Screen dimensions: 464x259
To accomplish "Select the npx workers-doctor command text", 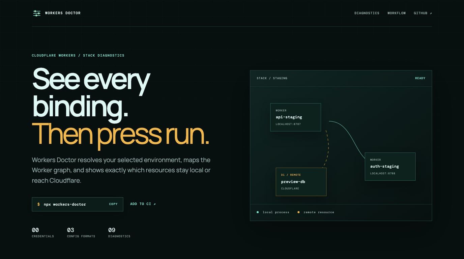I will [65, 204].
